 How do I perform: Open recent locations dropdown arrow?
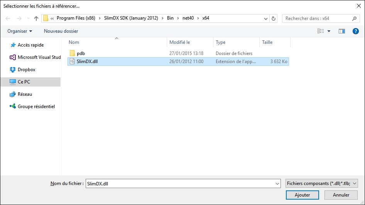(28, 18)
